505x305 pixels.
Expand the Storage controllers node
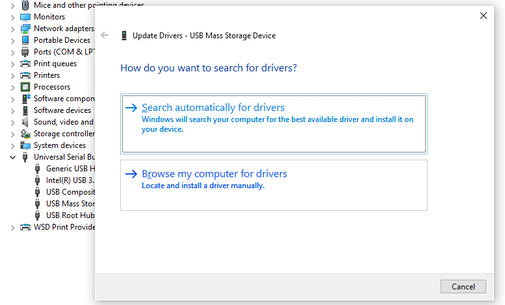click(12, 134)
